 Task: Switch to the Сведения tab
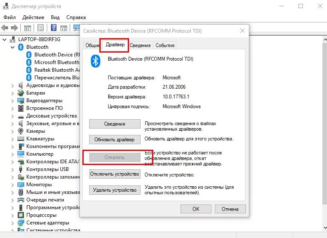(x=140, y=45)
